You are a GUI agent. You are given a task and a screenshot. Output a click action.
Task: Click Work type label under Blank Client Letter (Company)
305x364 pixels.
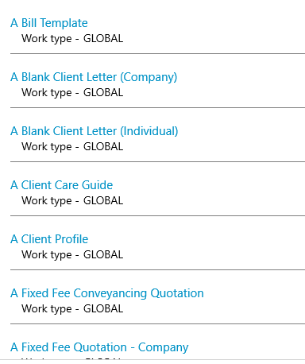tap(47, 93)
